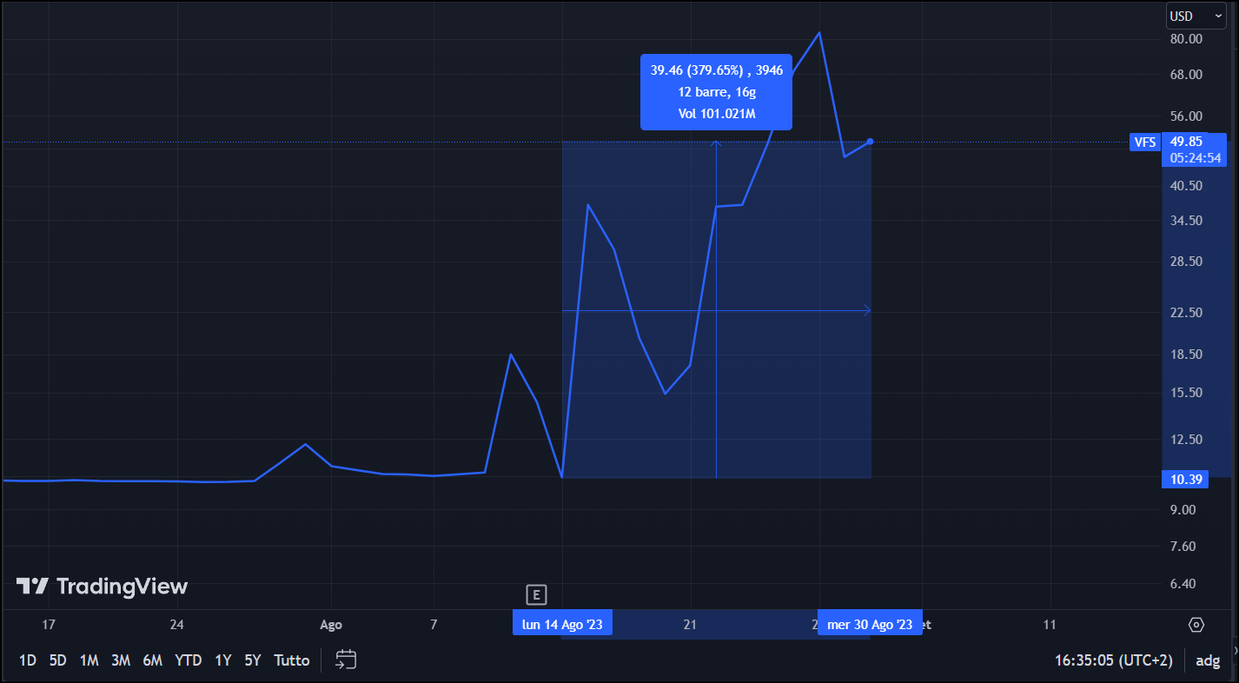The image size is (1239, 683).
Task: Click the 6.40 price scale value
Action: pyautogui.click(x=1183, y=584)
